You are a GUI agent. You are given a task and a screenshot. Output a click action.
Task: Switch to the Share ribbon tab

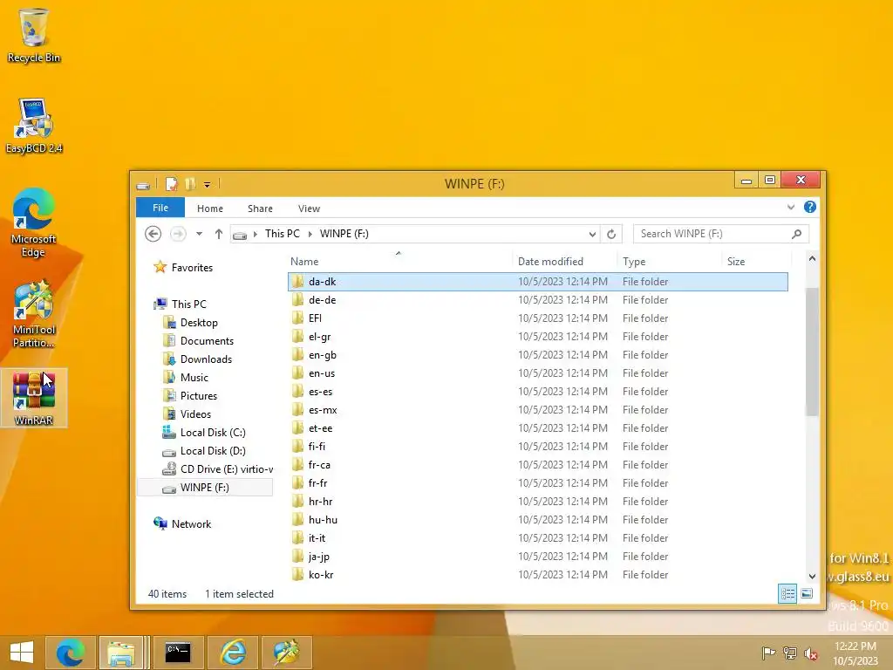(260, 209)
